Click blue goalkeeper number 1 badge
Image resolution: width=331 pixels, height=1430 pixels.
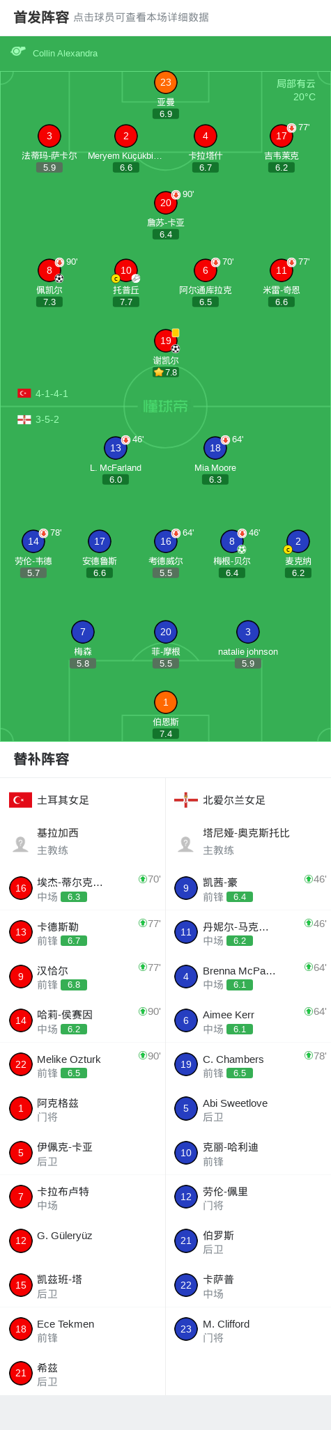coord(166,702)
